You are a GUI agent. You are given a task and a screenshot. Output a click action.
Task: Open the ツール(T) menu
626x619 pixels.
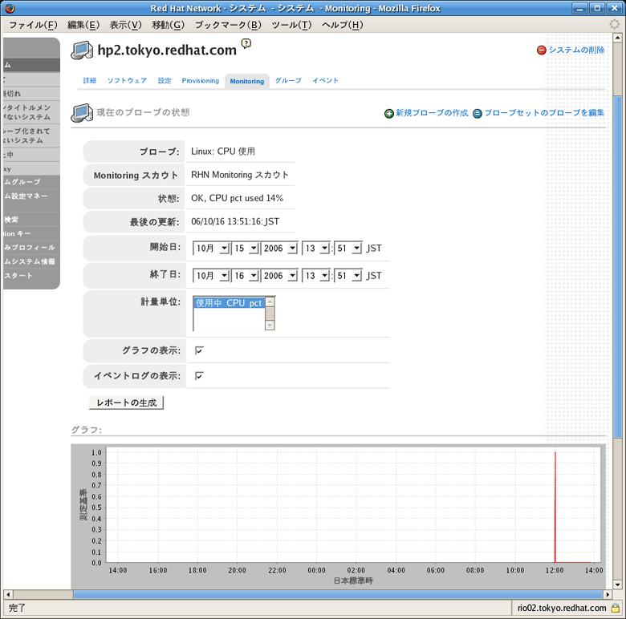tap(291, 25)
